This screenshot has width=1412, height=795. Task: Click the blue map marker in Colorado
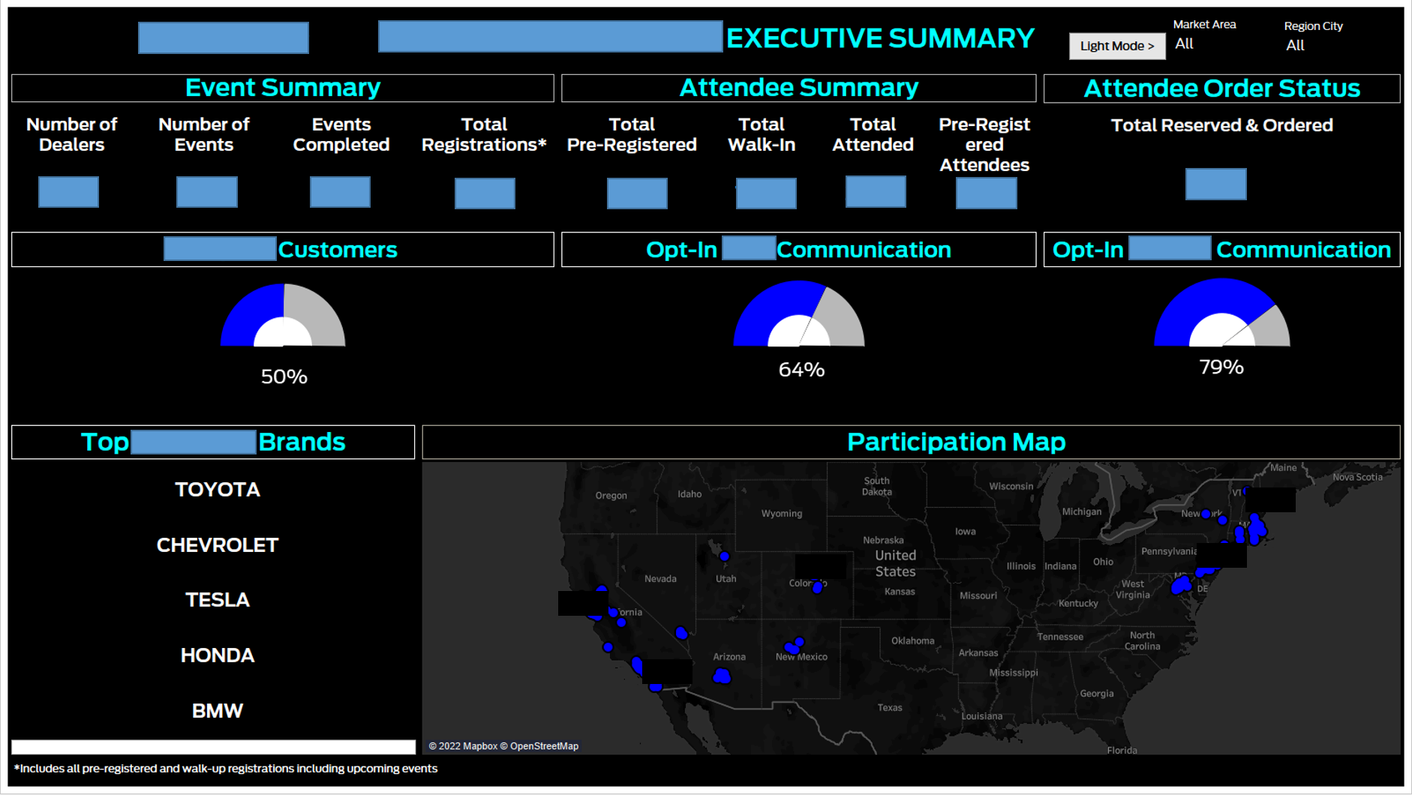(x=817, y=588)
